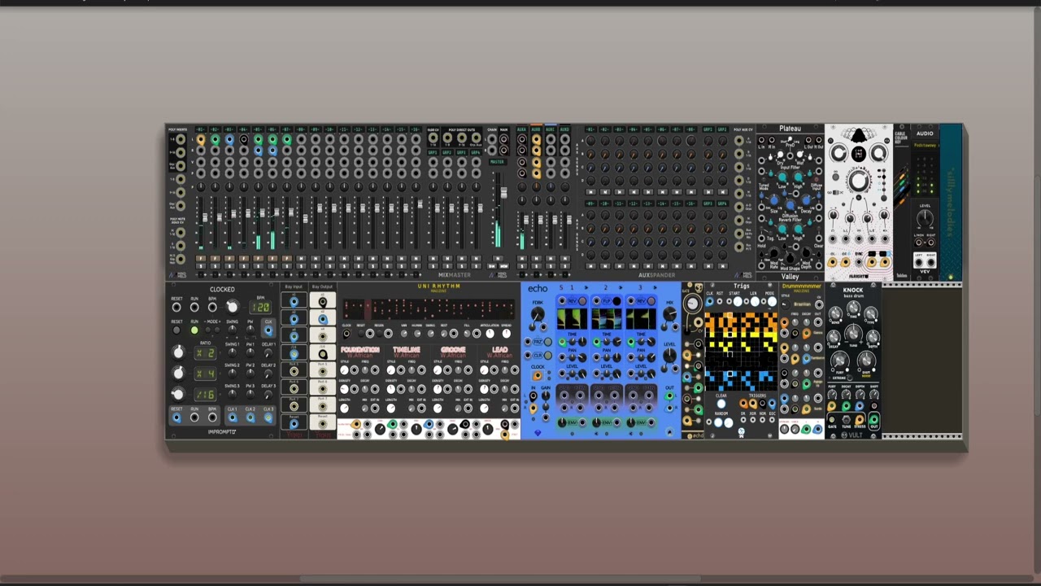Select AuxSpander -09- track label
Image resolution: width=1041 pixels, height=586 pixels.
590,203
